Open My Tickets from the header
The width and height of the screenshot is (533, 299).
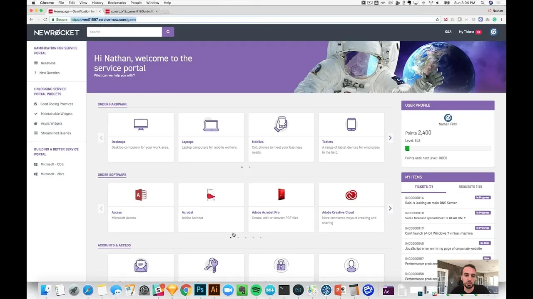coord(466,32)
